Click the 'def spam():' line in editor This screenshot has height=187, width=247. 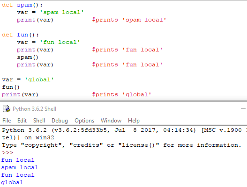click(x=22, y=5)
